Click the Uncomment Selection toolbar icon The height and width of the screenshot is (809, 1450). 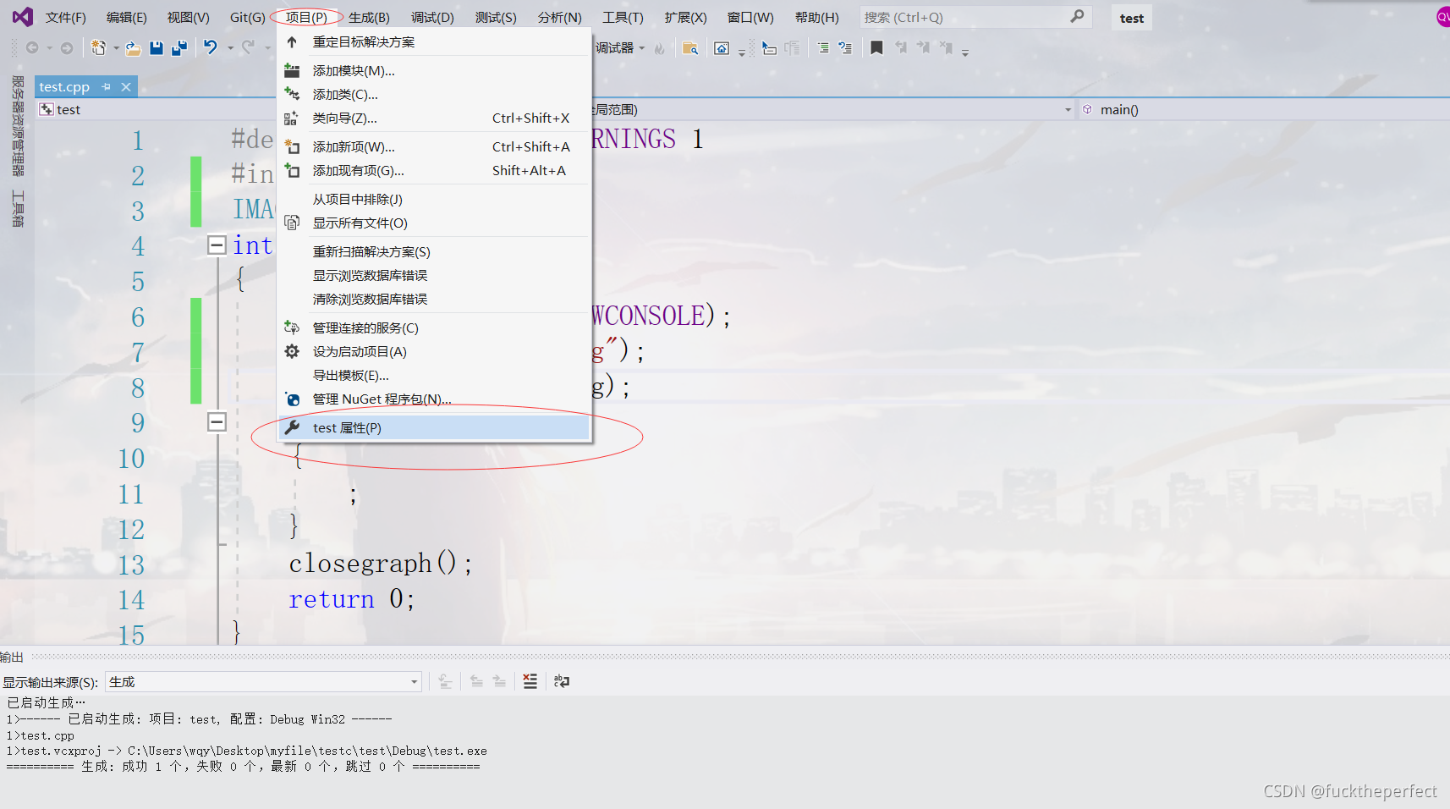(x=845, y=48)
